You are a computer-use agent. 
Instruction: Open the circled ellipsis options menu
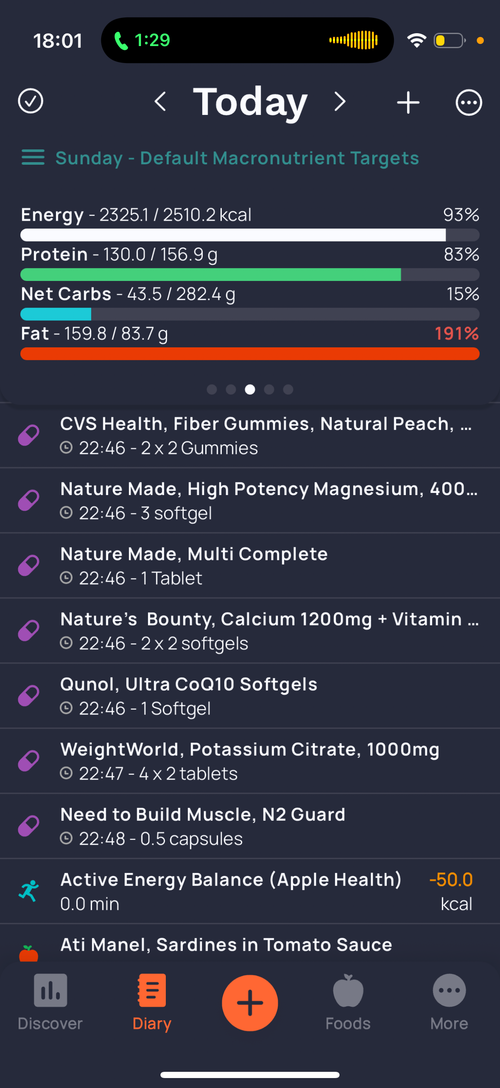coord(468,102)
